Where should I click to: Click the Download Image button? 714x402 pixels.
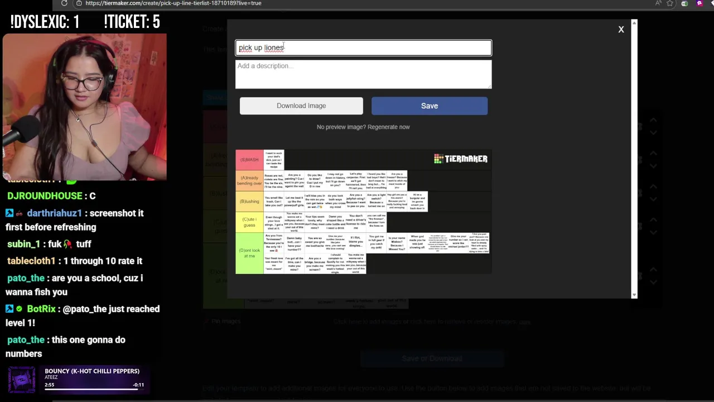(301, 106)
